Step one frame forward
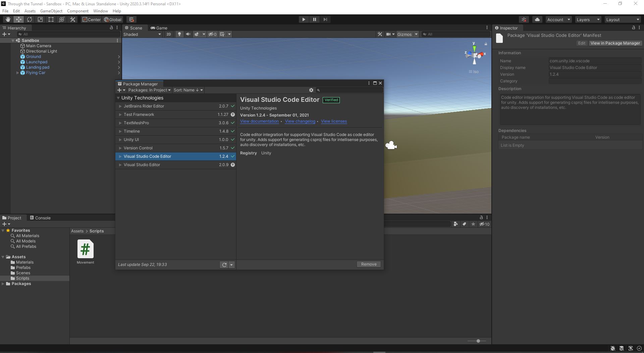This screenshot has height=353, width=644. click(x=325, y=19)
